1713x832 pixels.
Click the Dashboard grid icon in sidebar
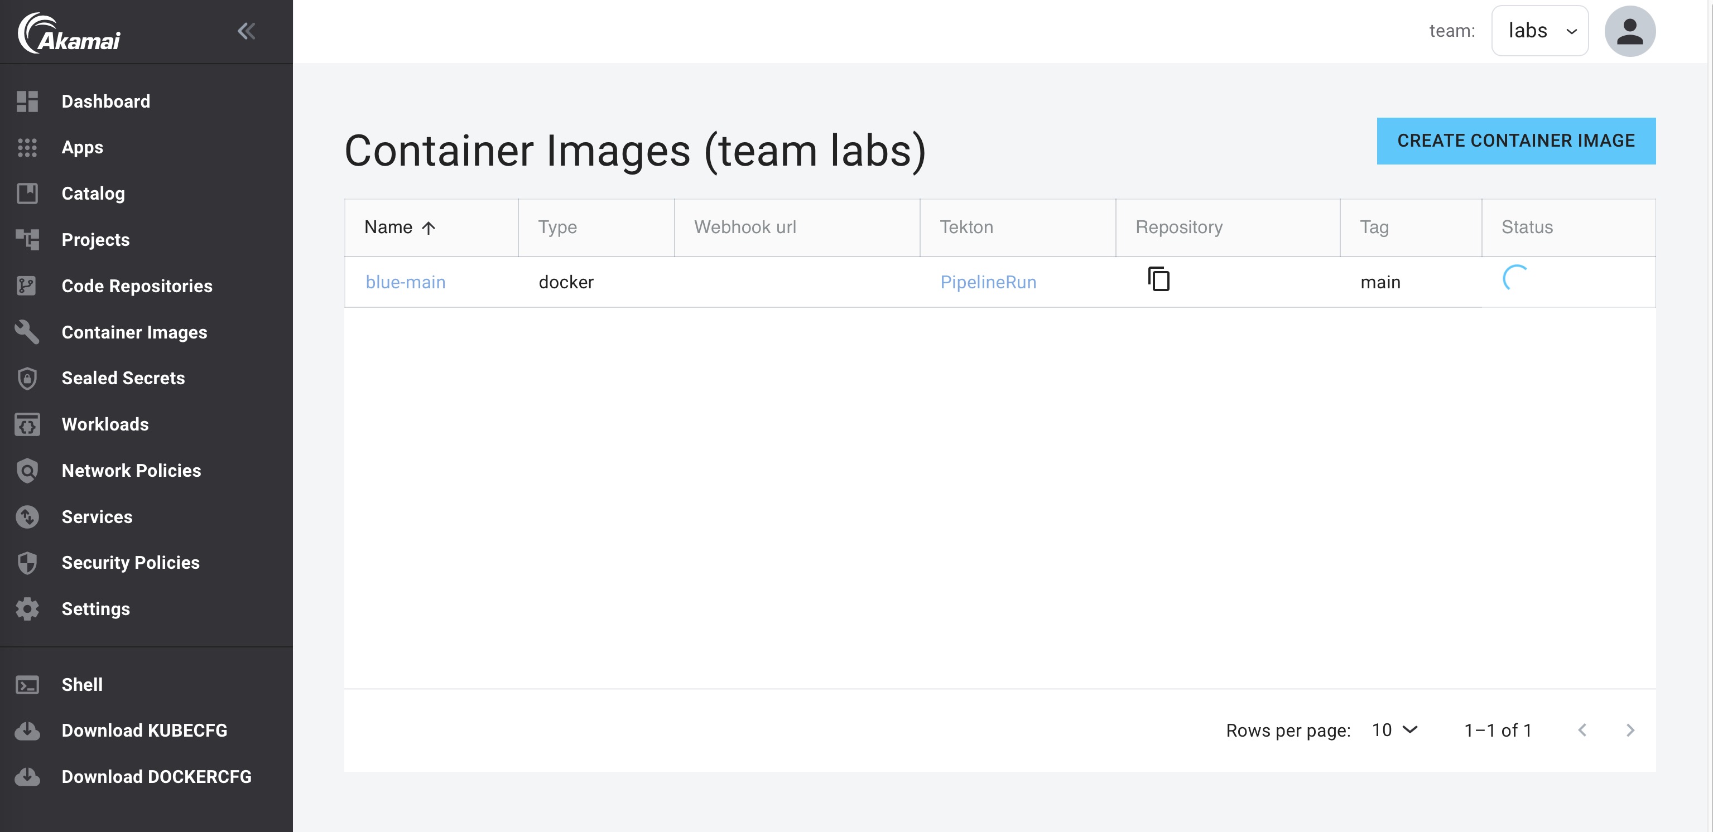coord(27,101)
